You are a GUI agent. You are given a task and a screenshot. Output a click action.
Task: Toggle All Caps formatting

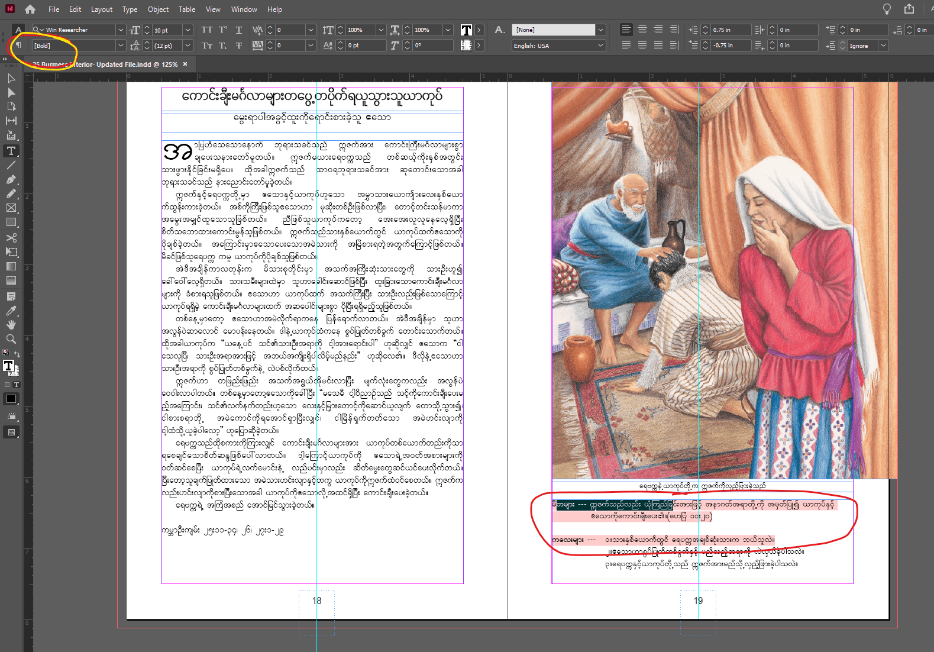(206, 30)
